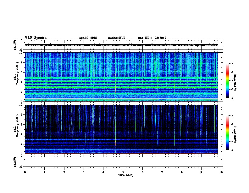This screenshot has width=249, height=193.
Task: Click the ch.1(V) waveform axis label
Action: pyautogui.click(x=15, y=45)
